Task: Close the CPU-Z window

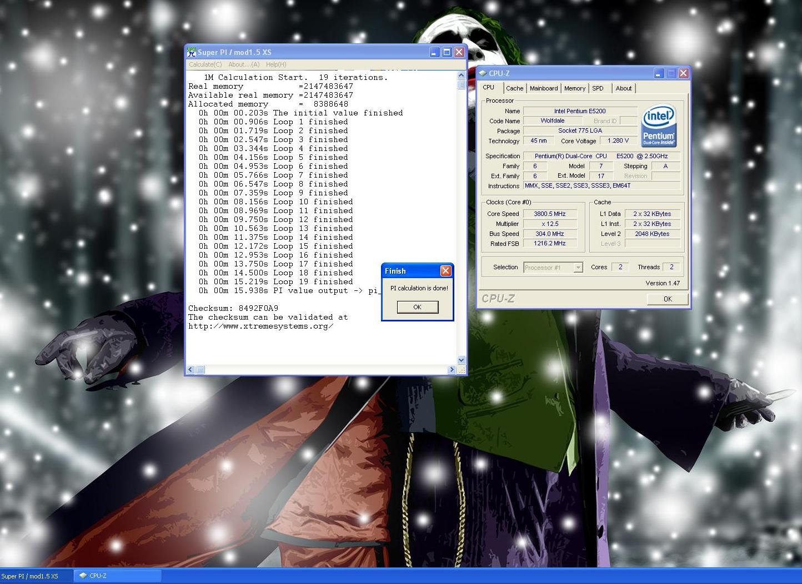Action: pyautogui.click(x=684, y=73)
